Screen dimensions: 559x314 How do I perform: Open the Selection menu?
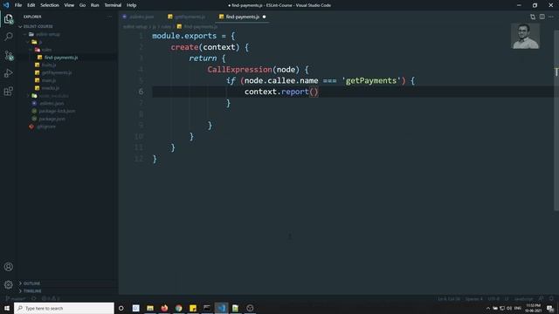point(50,5)
